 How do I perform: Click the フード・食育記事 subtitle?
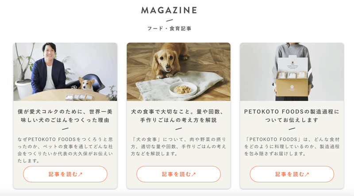[x=169, y=28]
